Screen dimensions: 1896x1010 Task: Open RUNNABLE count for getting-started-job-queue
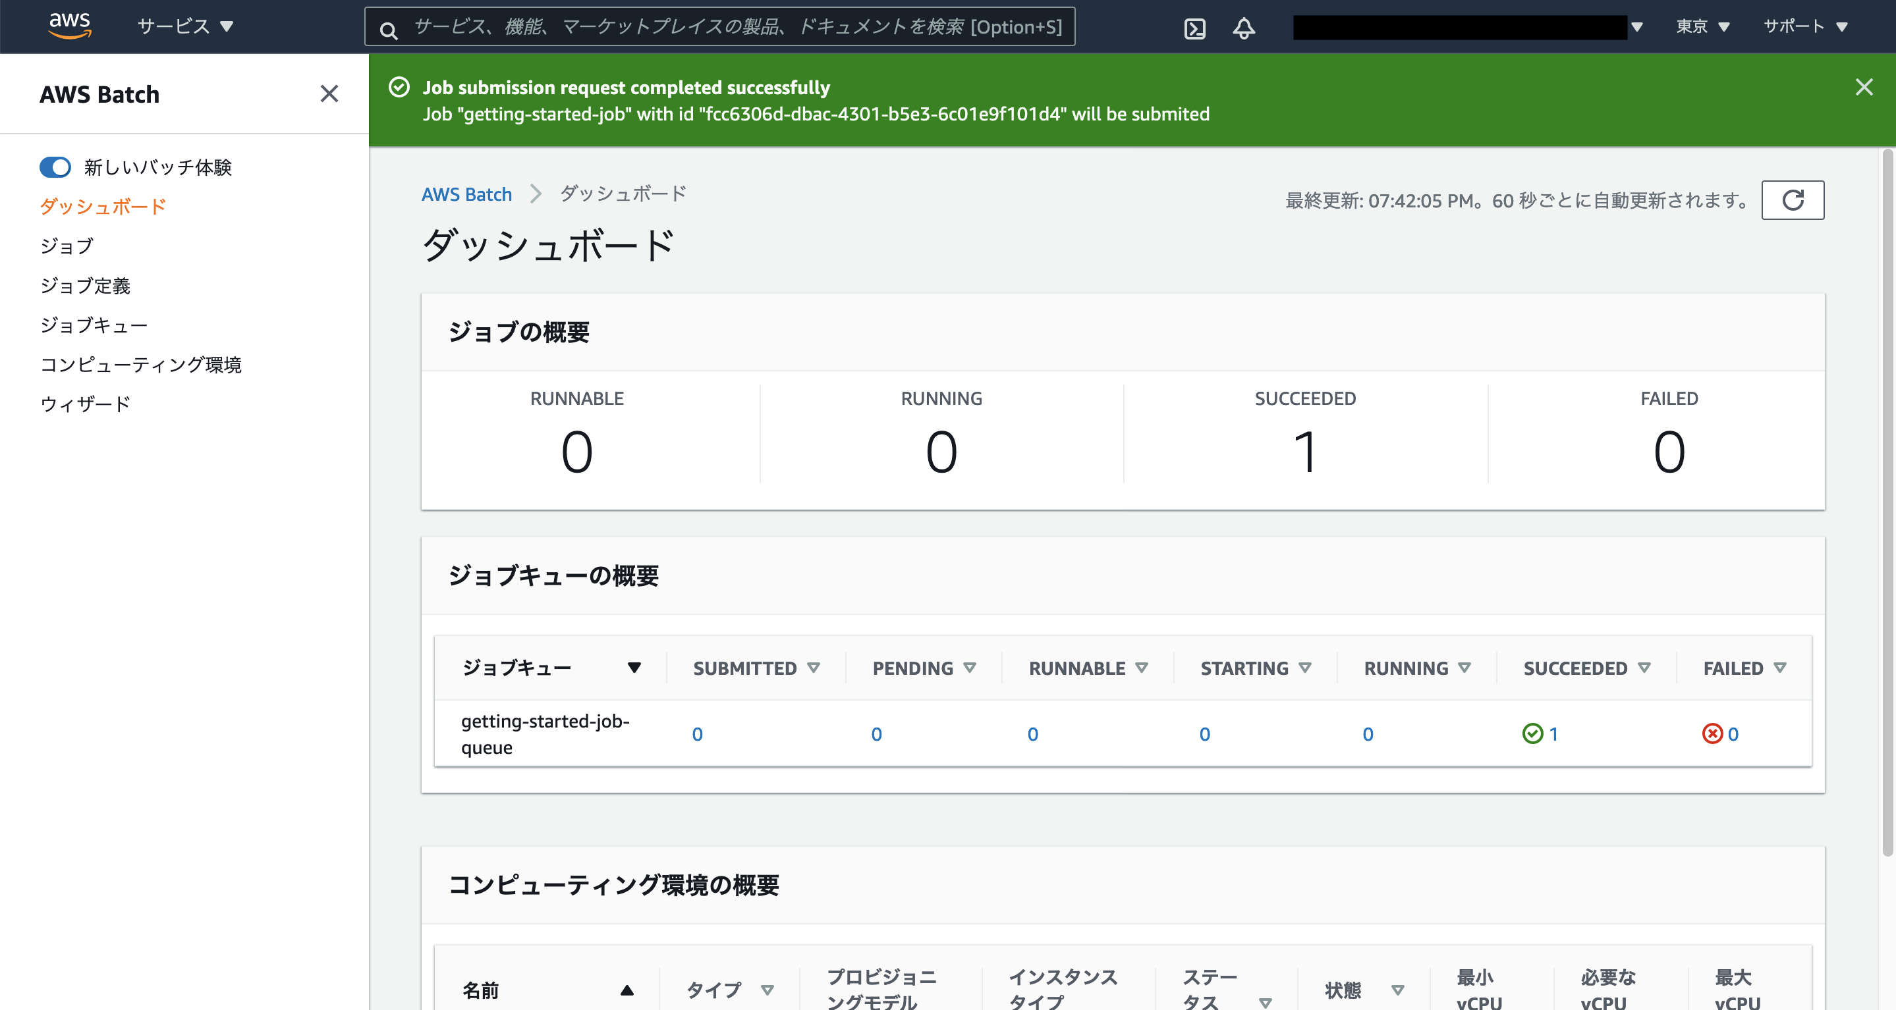pos(1032,734)
